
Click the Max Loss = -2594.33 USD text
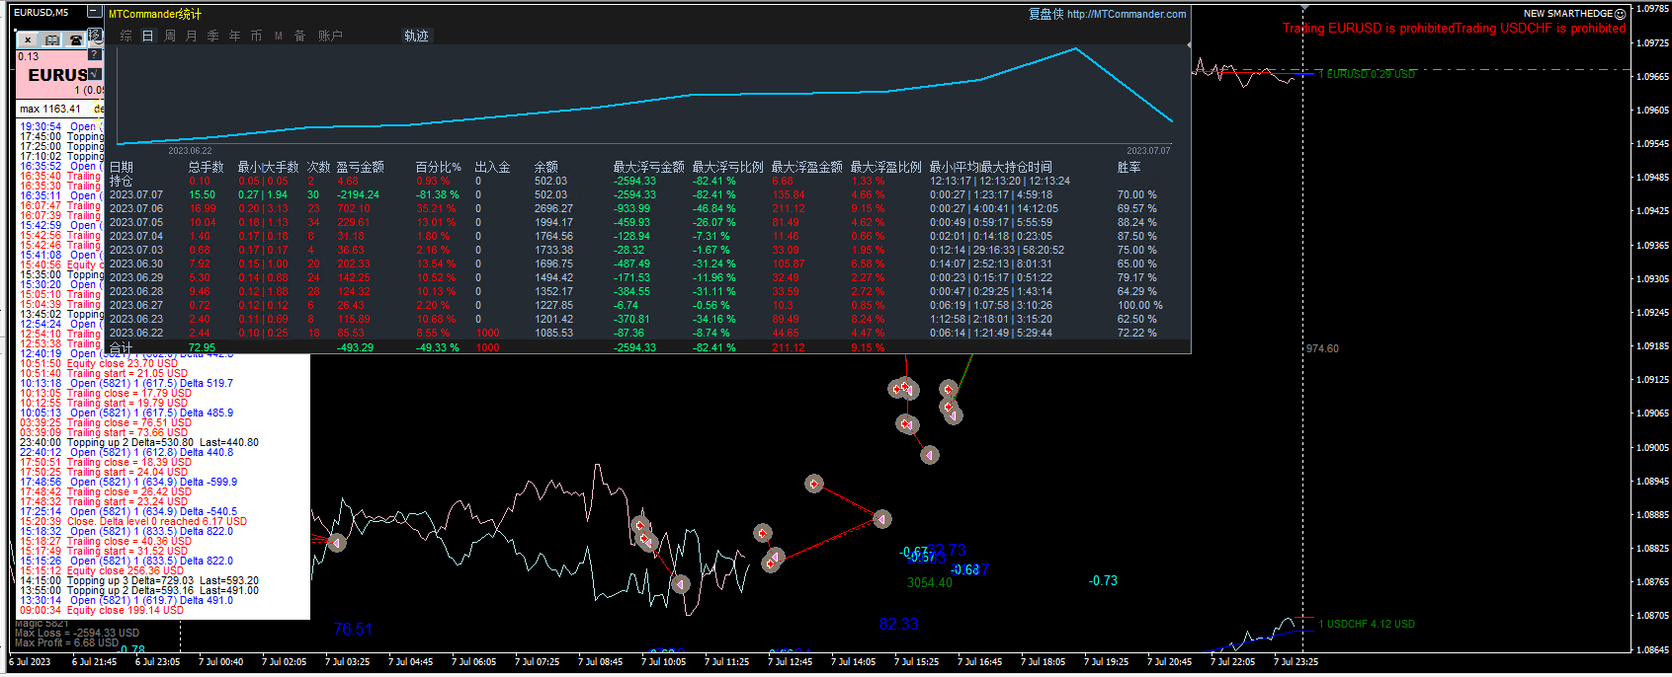[x=77, y=633]
